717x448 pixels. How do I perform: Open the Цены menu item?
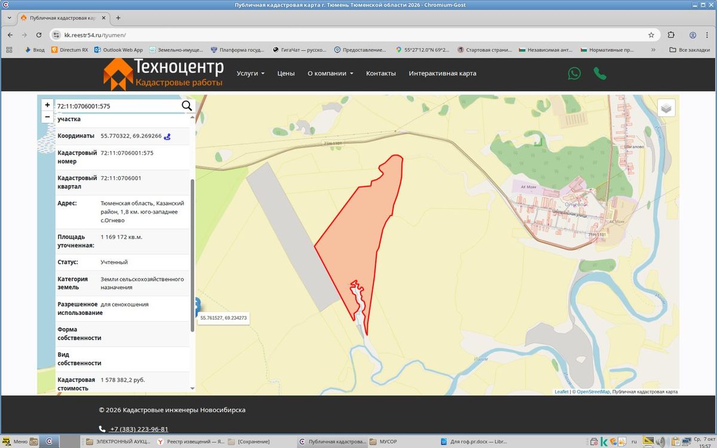pyautogui.click(x=286, y=73)
